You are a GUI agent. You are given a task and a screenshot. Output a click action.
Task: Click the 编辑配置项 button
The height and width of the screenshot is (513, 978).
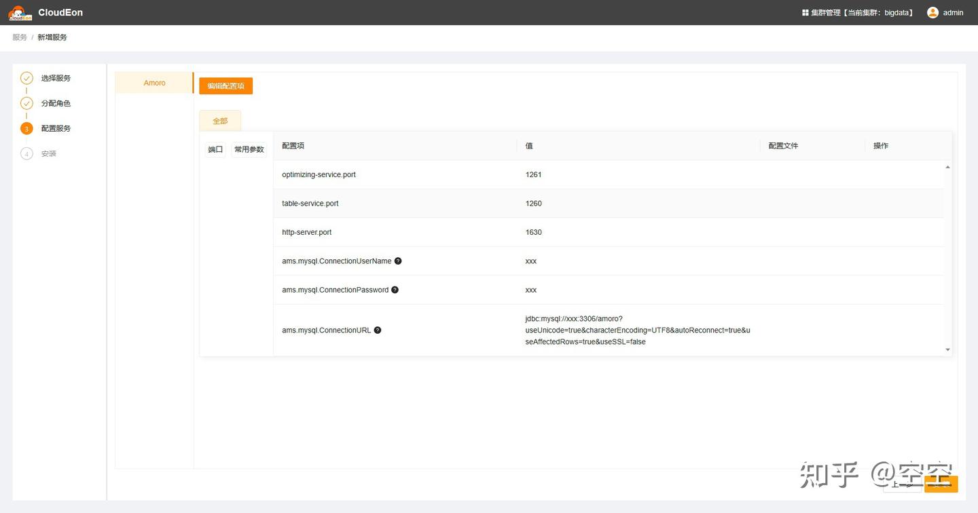pos(226,86)
